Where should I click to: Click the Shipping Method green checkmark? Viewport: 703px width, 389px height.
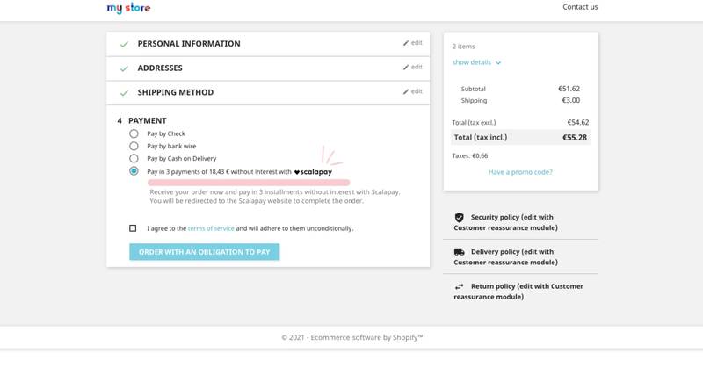[x=124, y=92]
